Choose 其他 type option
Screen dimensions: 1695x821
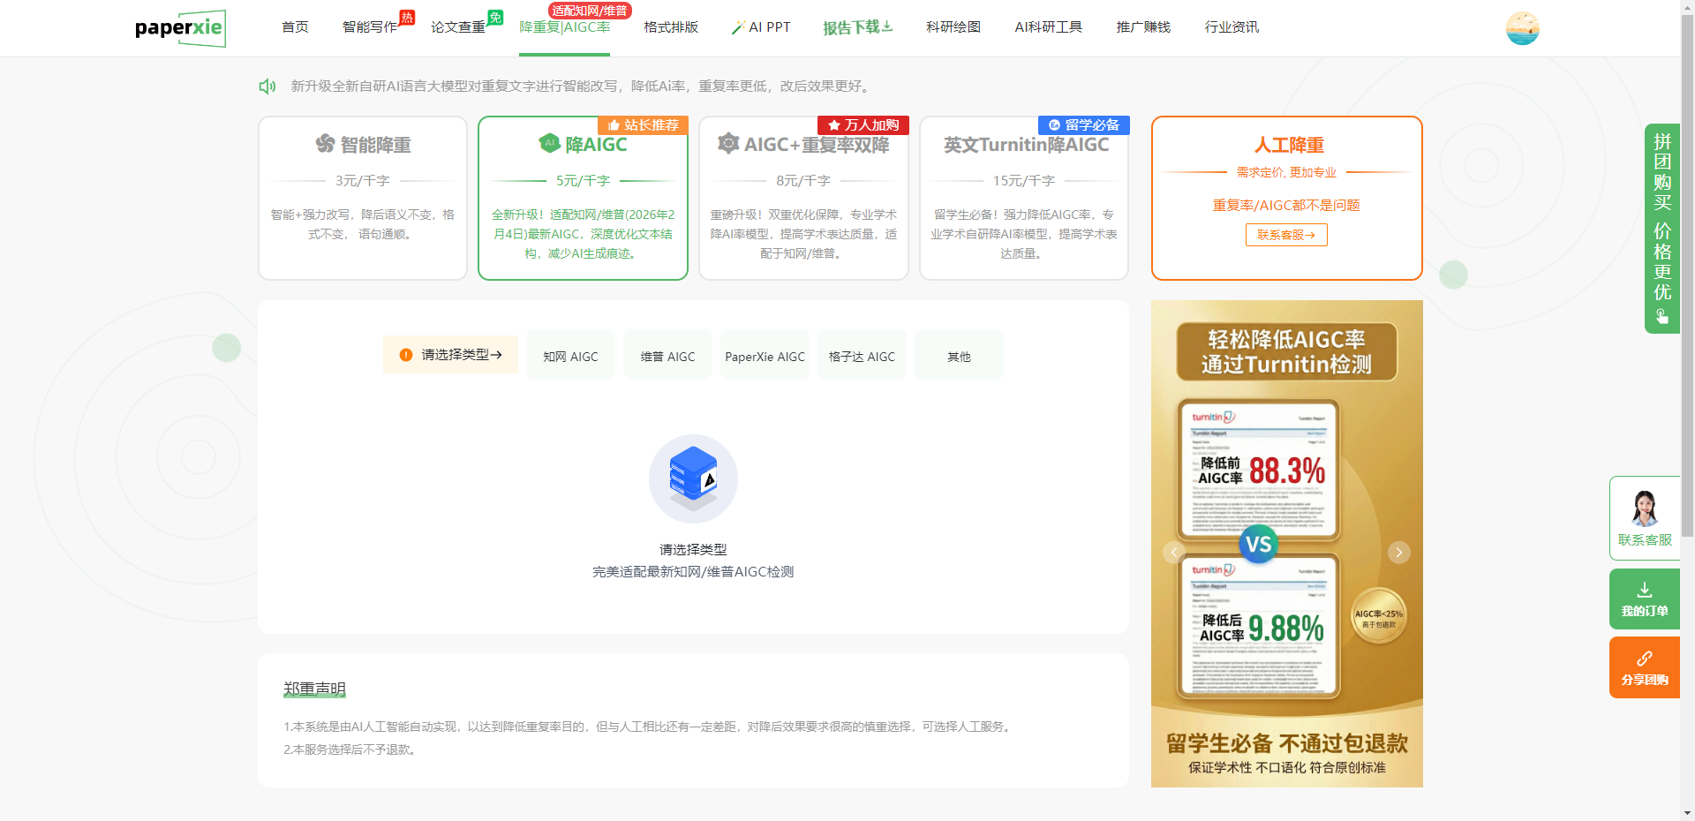[959, 355]
